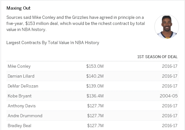Click the Maxing Out heading
Viewport: 185px width, 130px height.
point(18,8)
